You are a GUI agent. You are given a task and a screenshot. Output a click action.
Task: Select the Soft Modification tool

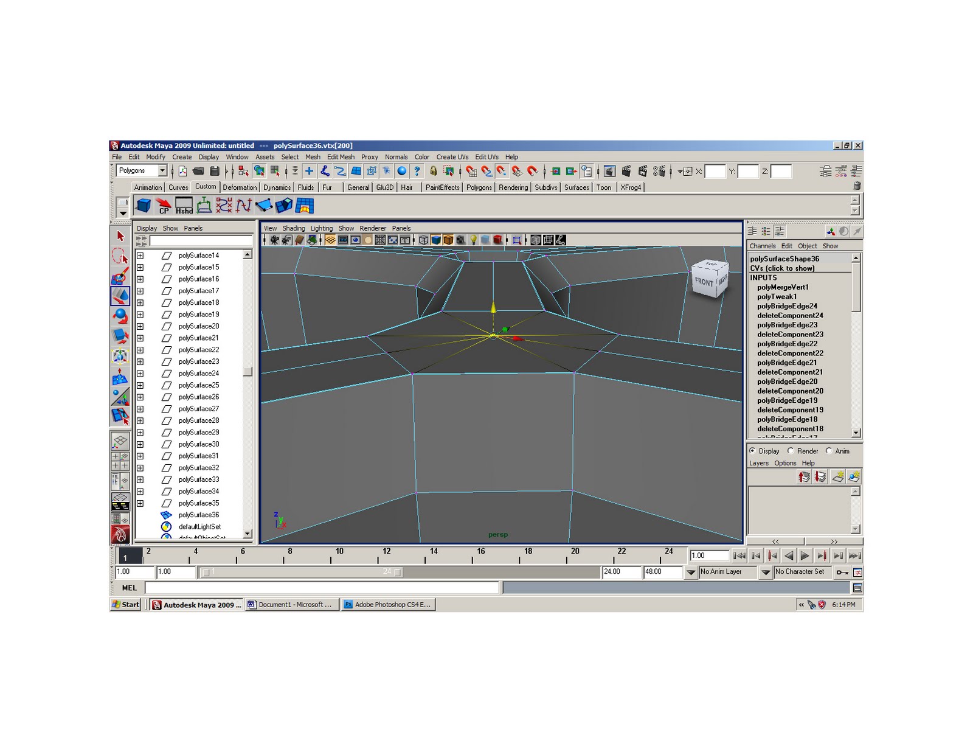[x=120, y=376]
